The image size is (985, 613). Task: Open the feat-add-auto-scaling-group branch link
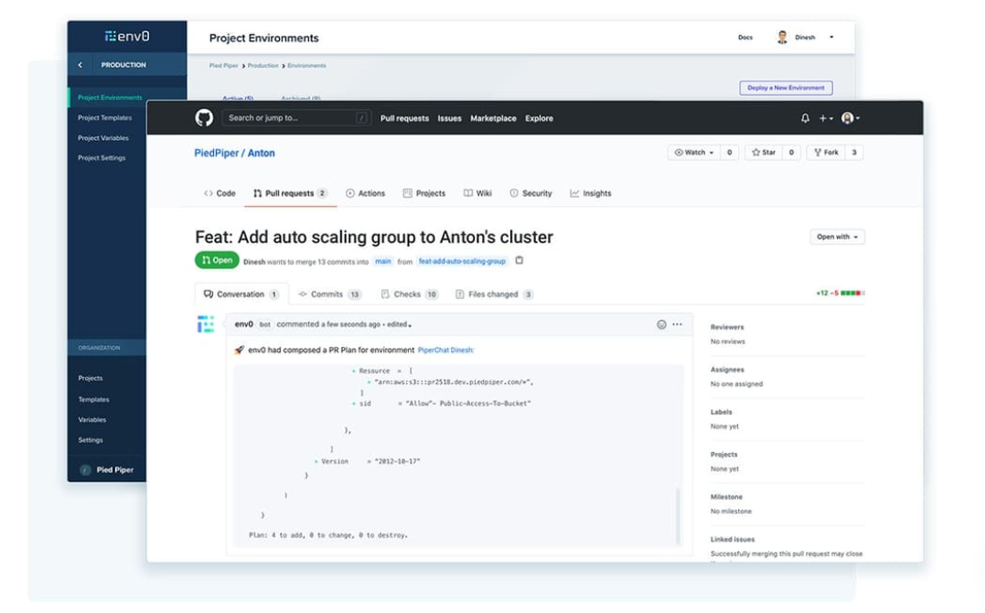462,261
